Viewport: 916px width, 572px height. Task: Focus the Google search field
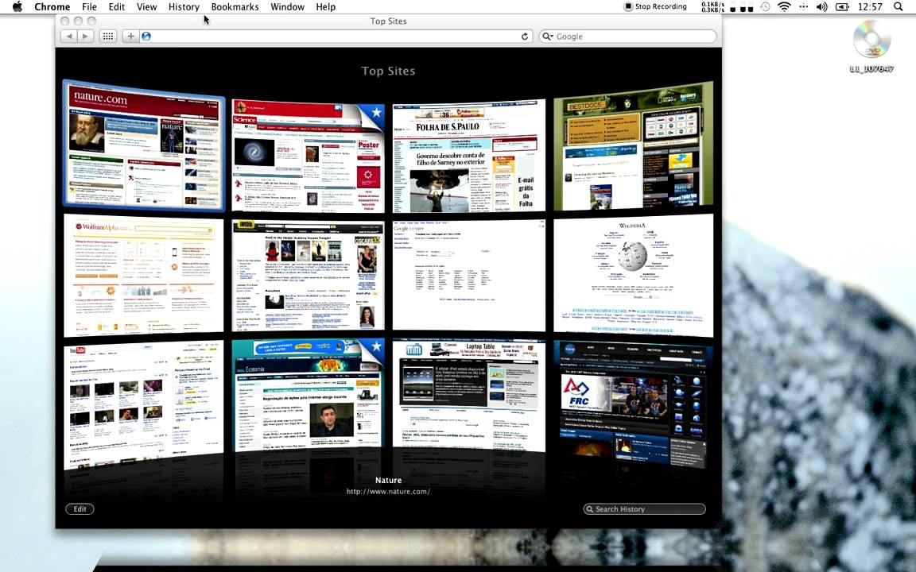(627, 37)
